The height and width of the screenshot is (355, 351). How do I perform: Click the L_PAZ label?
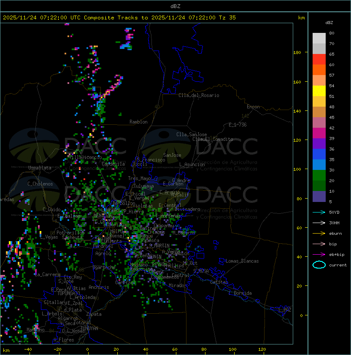point(285,310)
